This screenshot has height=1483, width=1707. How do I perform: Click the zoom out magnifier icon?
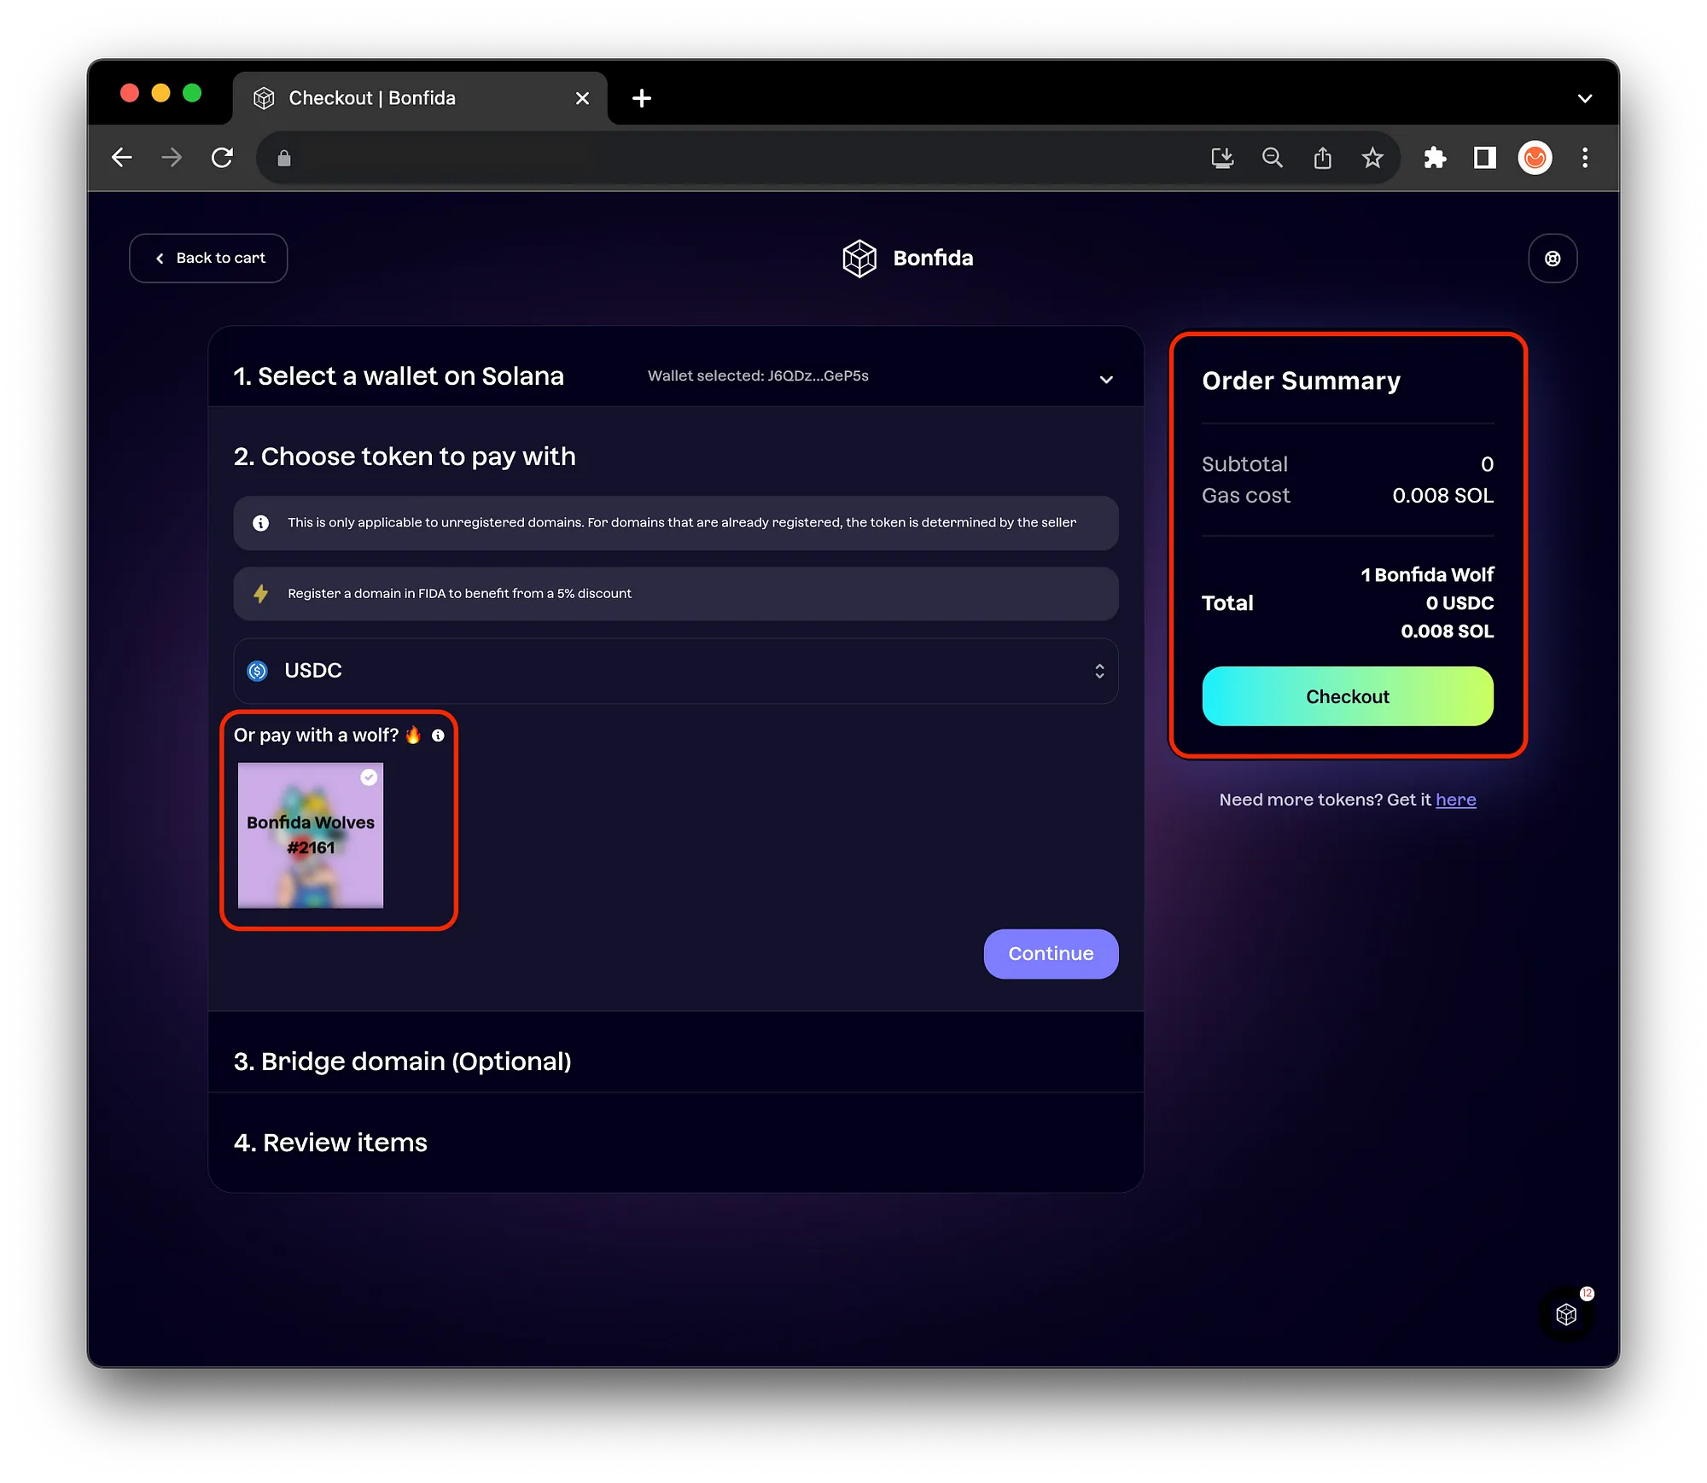click(1273, 158)
